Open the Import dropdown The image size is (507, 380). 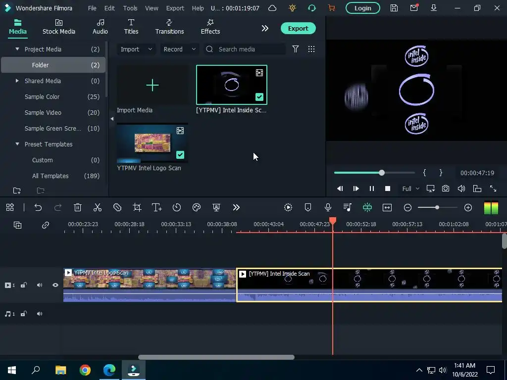pyautogui.click(x=136, y=49)
